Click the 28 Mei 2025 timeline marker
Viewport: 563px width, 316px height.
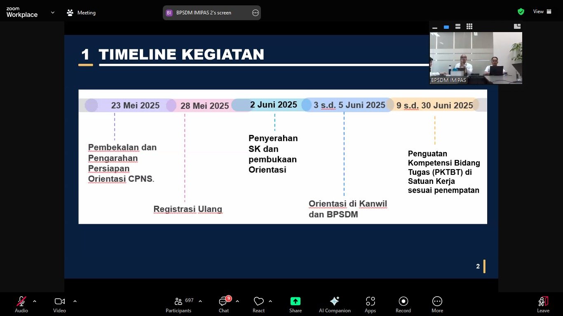click(204, 106)
